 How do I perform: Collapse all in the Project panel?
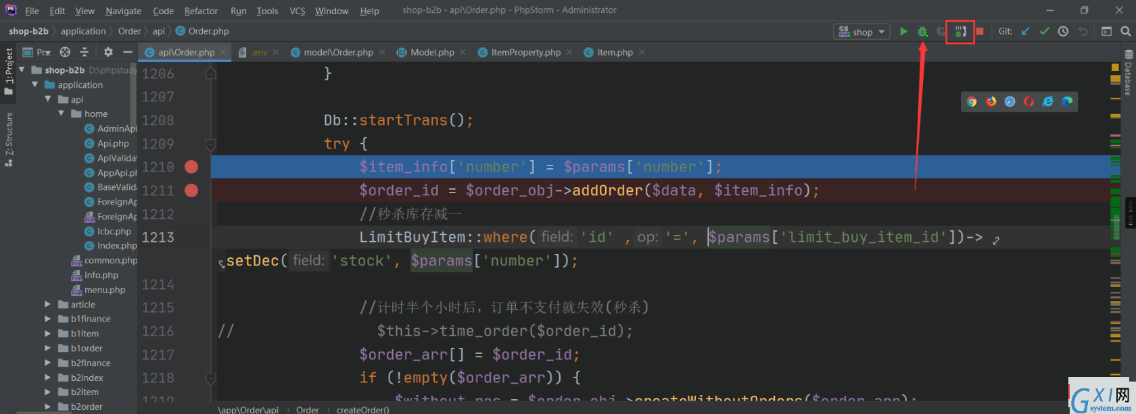pos(85,52)
